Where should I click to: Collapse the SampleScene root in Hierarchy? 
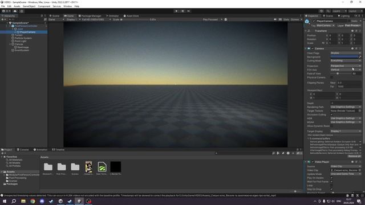7,23
